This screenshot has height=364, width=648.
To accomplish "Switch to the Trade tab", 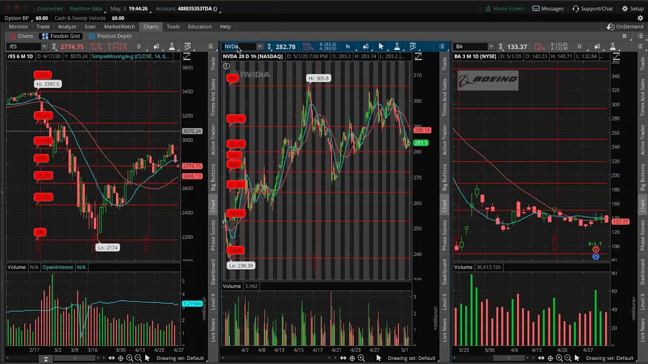I will click(x=43, y=27).
